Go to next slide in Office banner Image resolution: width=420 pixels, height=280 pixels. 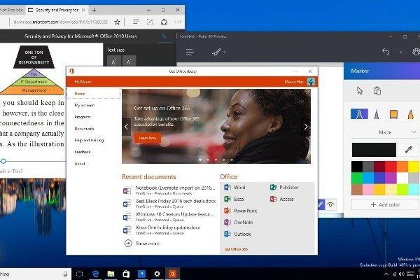pyautogui.click(x=306, y=126)
